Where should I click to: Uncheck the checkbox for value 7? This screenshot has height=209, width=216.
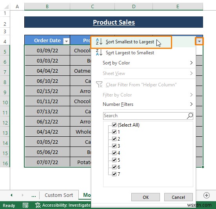pyautogui.click(x=114, y=174)
